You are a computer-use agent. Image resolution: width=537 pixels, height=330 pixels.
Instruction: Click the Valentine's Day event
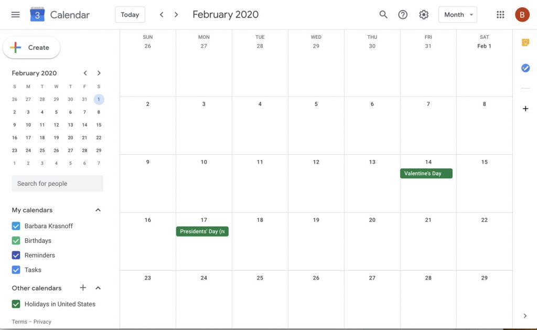click(426, 173)
